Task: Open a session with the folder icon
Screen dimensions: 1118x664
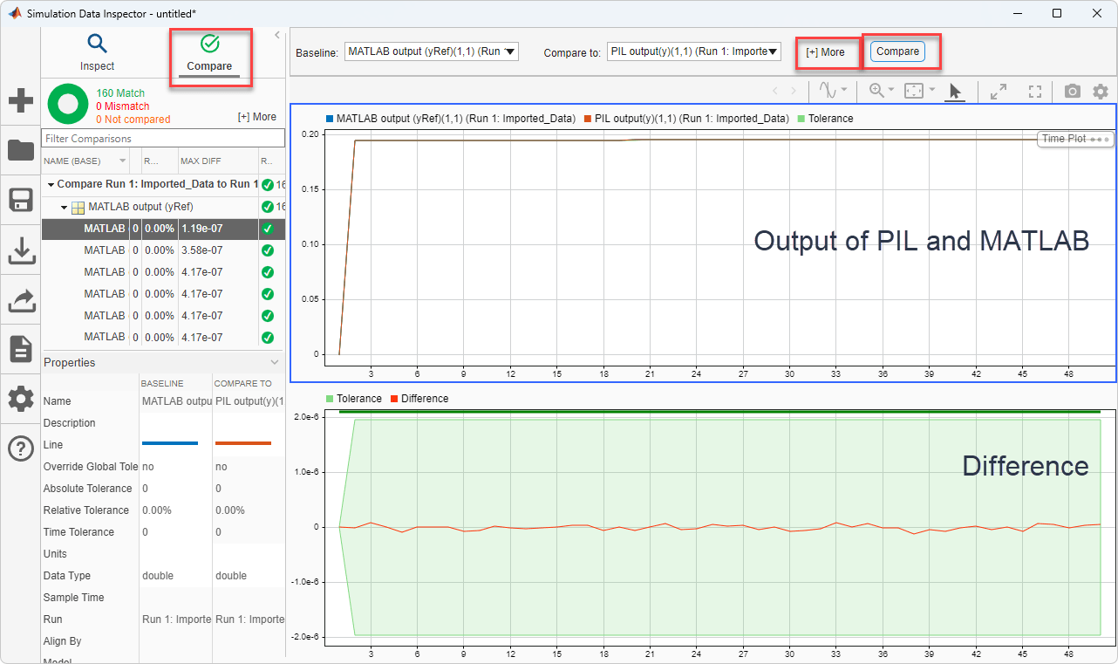Action: [x=20, y=150]
